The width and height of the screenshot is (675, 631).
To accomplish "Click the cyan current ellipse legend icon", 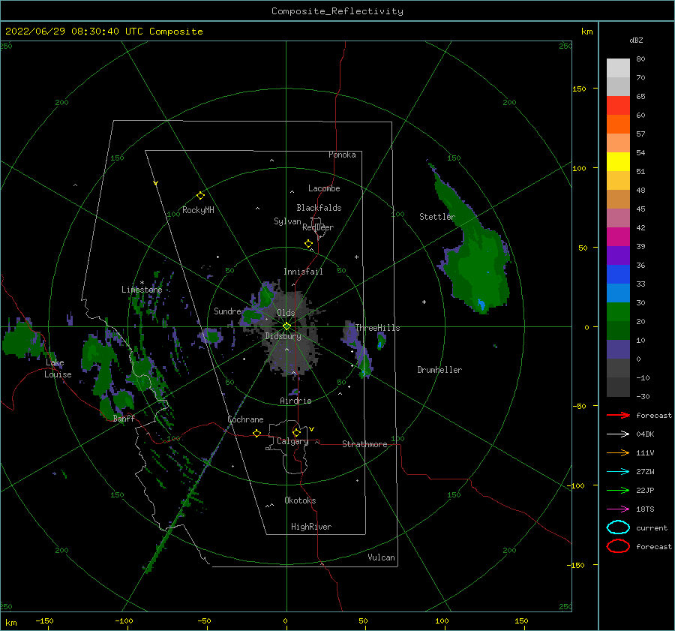I will [x=618, y=527].
